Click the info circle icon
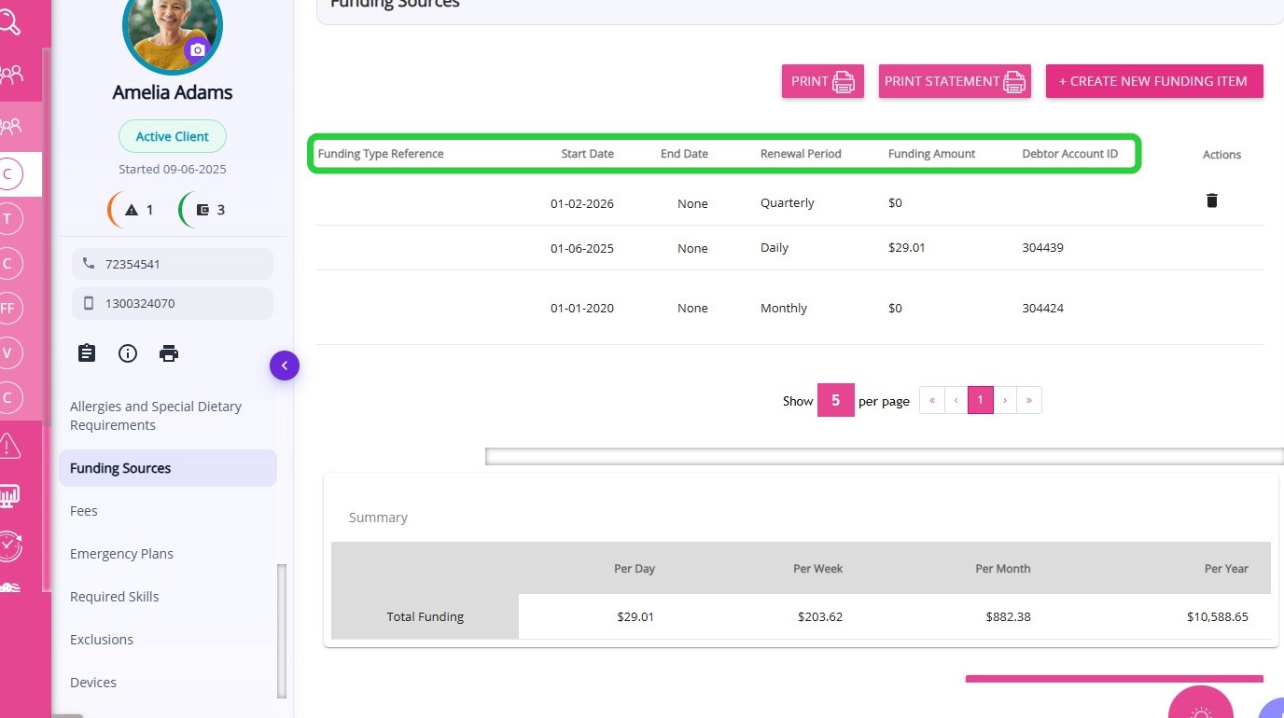Screen dimensions: 1284x718 [128, 353]
